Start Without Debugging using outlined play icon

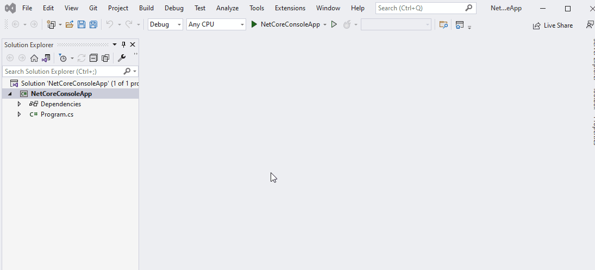[334, 24]
